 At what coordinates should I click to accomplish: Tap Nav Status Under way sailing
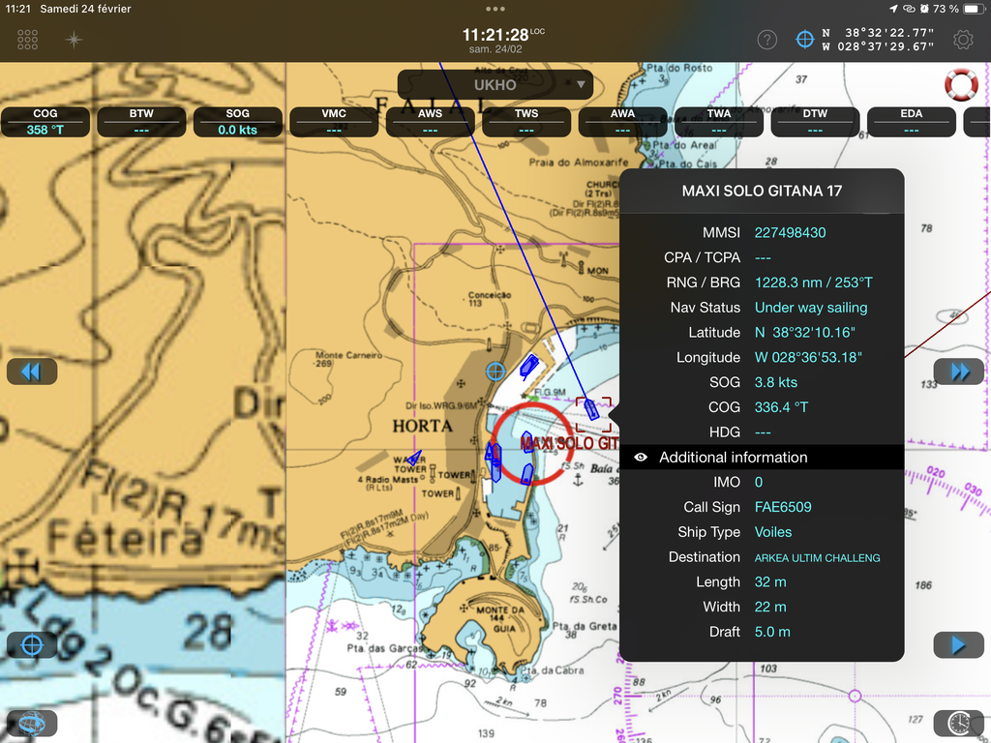point(811,308)
